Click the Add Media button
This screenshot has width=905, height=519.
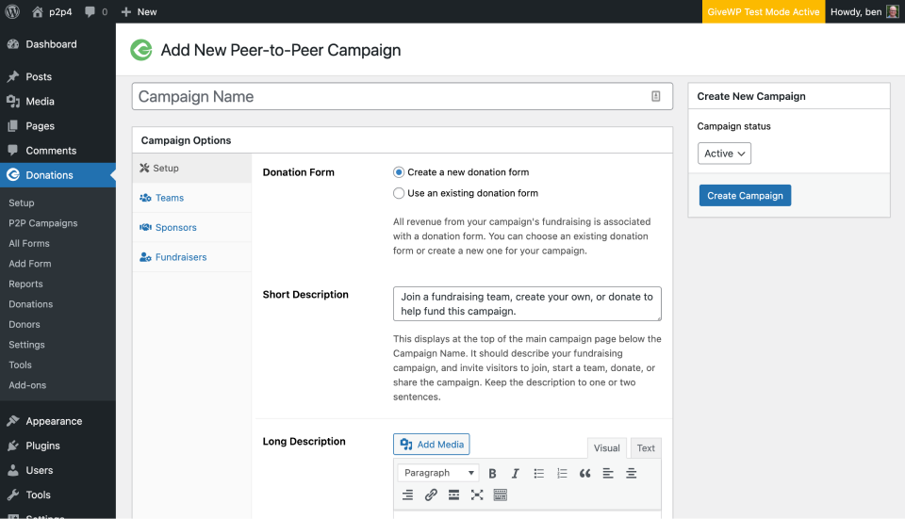(432, 445)
